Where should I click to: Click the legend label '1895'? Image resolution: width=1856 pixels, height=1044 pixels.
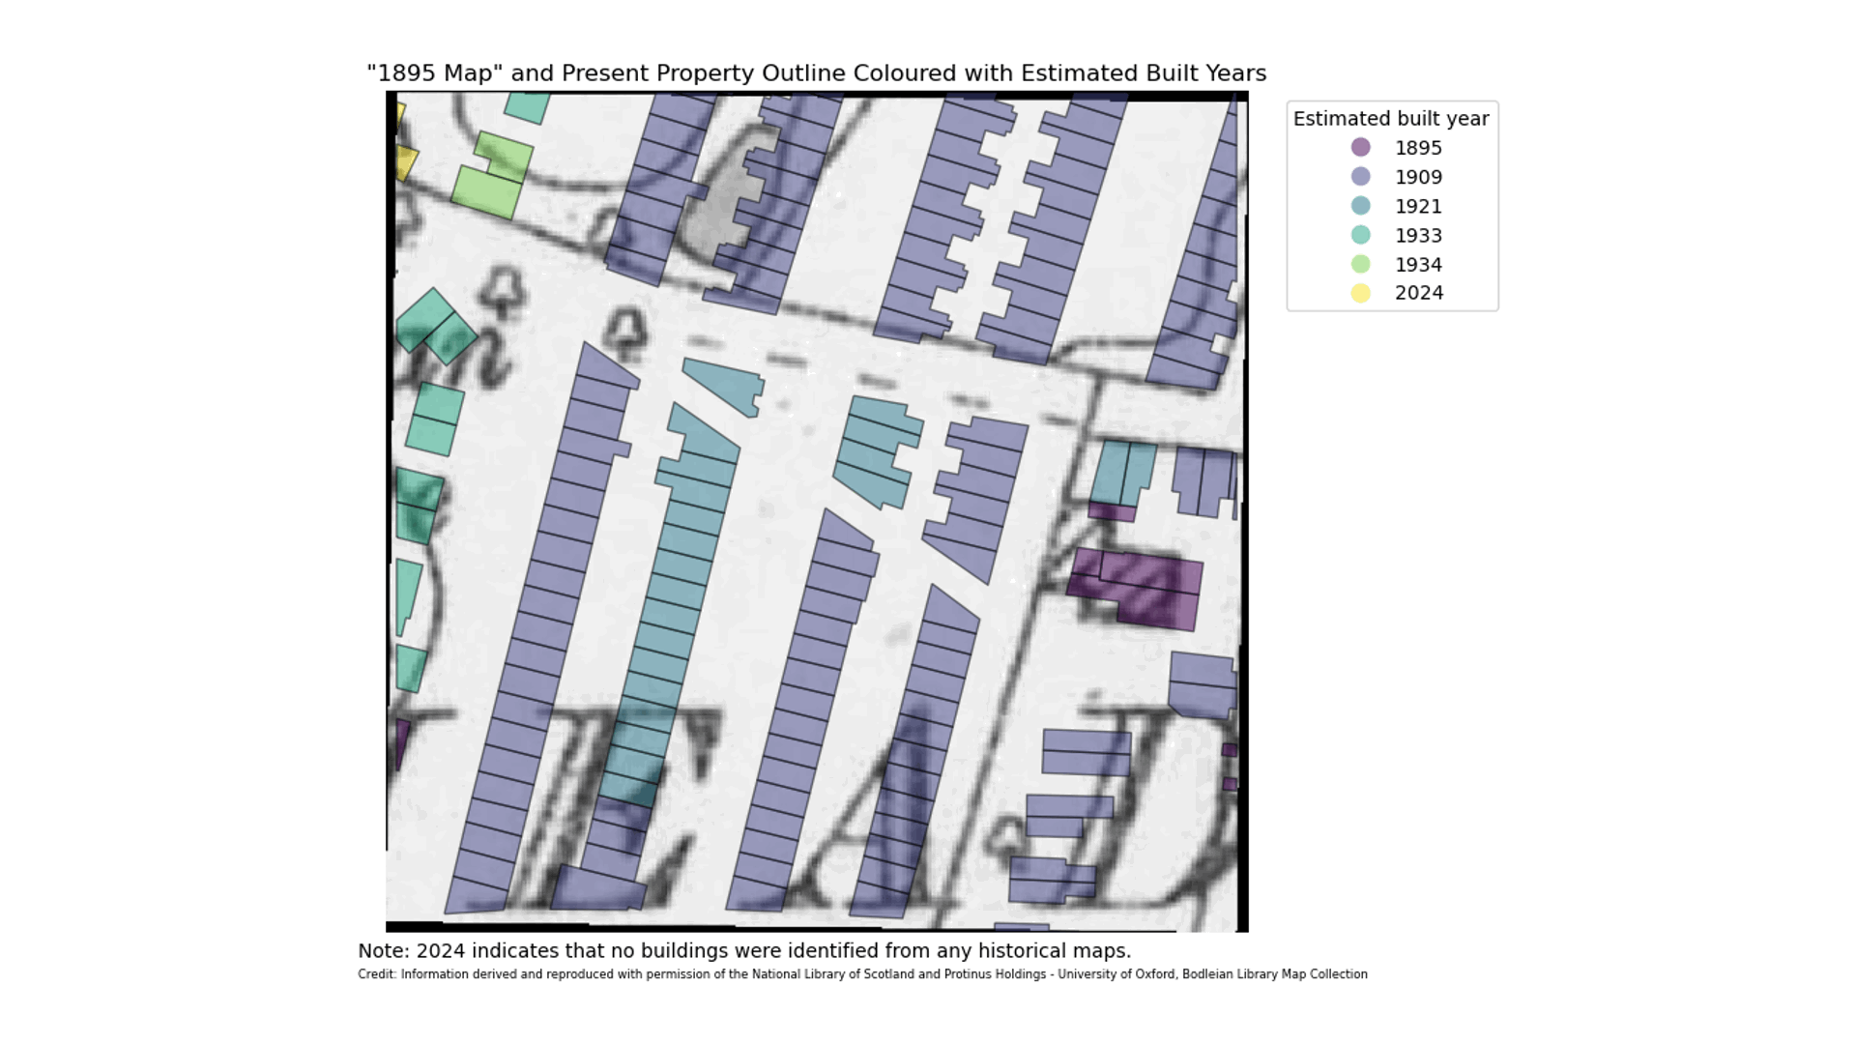(x=1418, y=148)
